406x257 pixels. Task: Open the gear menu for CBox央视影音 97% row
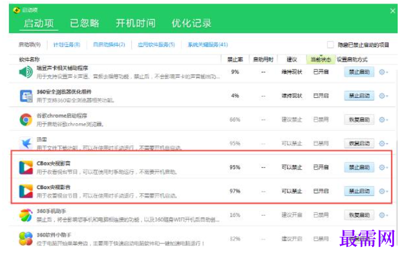point(383,191)
